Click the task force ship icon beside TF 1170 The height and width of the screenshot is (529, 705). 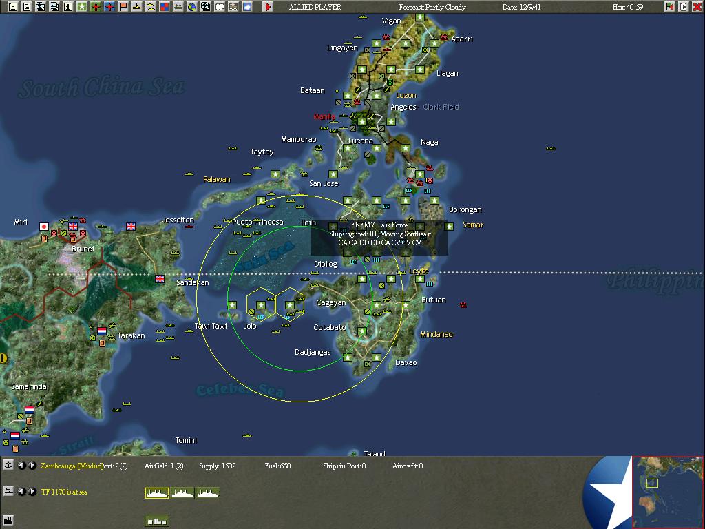[8, 491]
